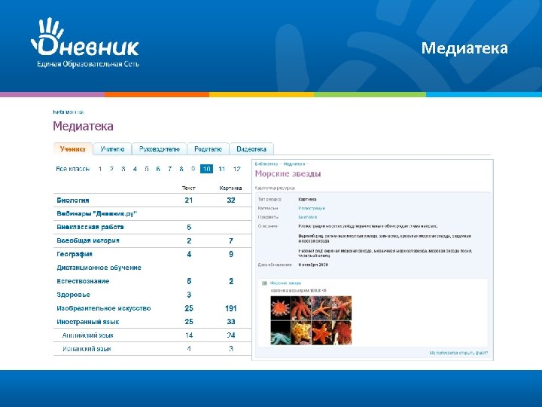
Task: Click Испанский язык picture count 3
Action: [x=231, y=348]
